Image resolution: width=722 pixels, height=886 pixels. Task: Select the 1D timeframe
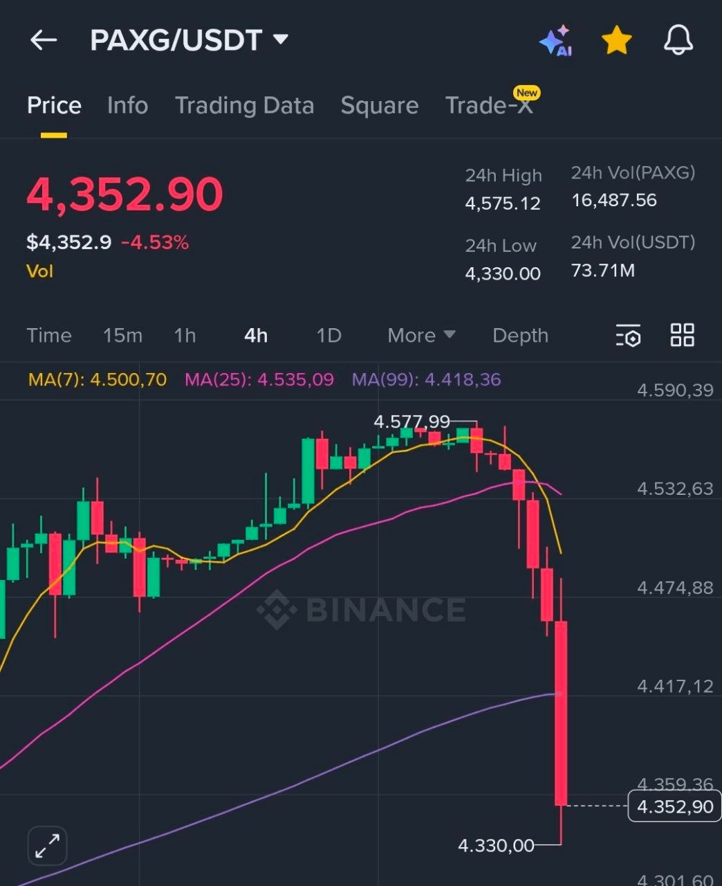328,336
